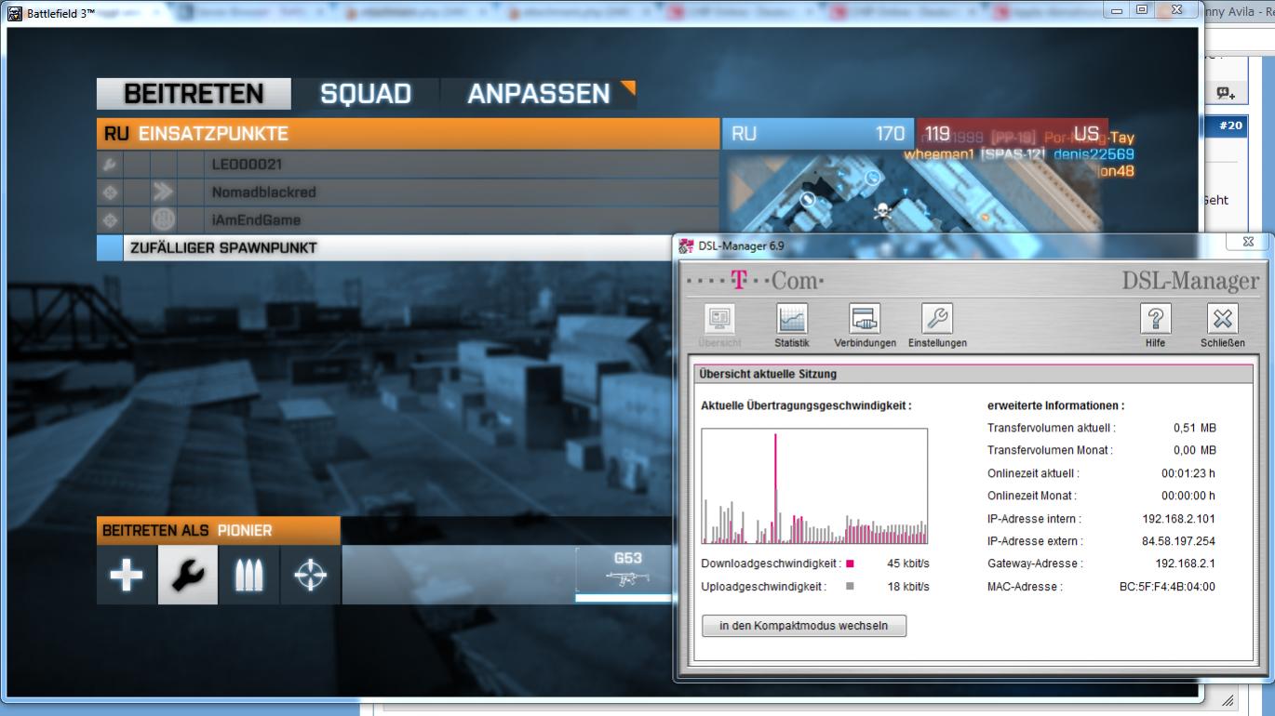Select the Pionier wrench class icon
The image size is (1275, 716).
tap(188, 575)
